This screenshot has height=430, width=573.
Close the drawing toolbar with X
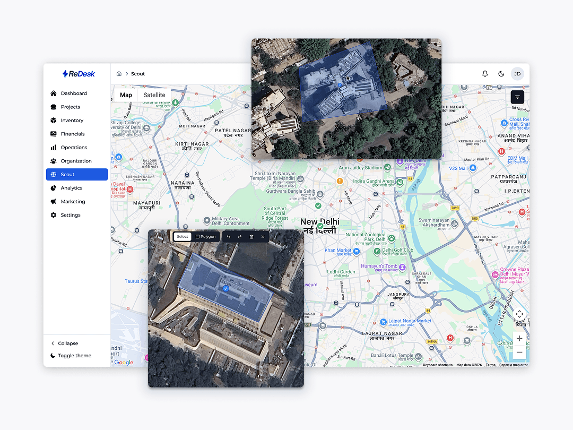point(263,237)
